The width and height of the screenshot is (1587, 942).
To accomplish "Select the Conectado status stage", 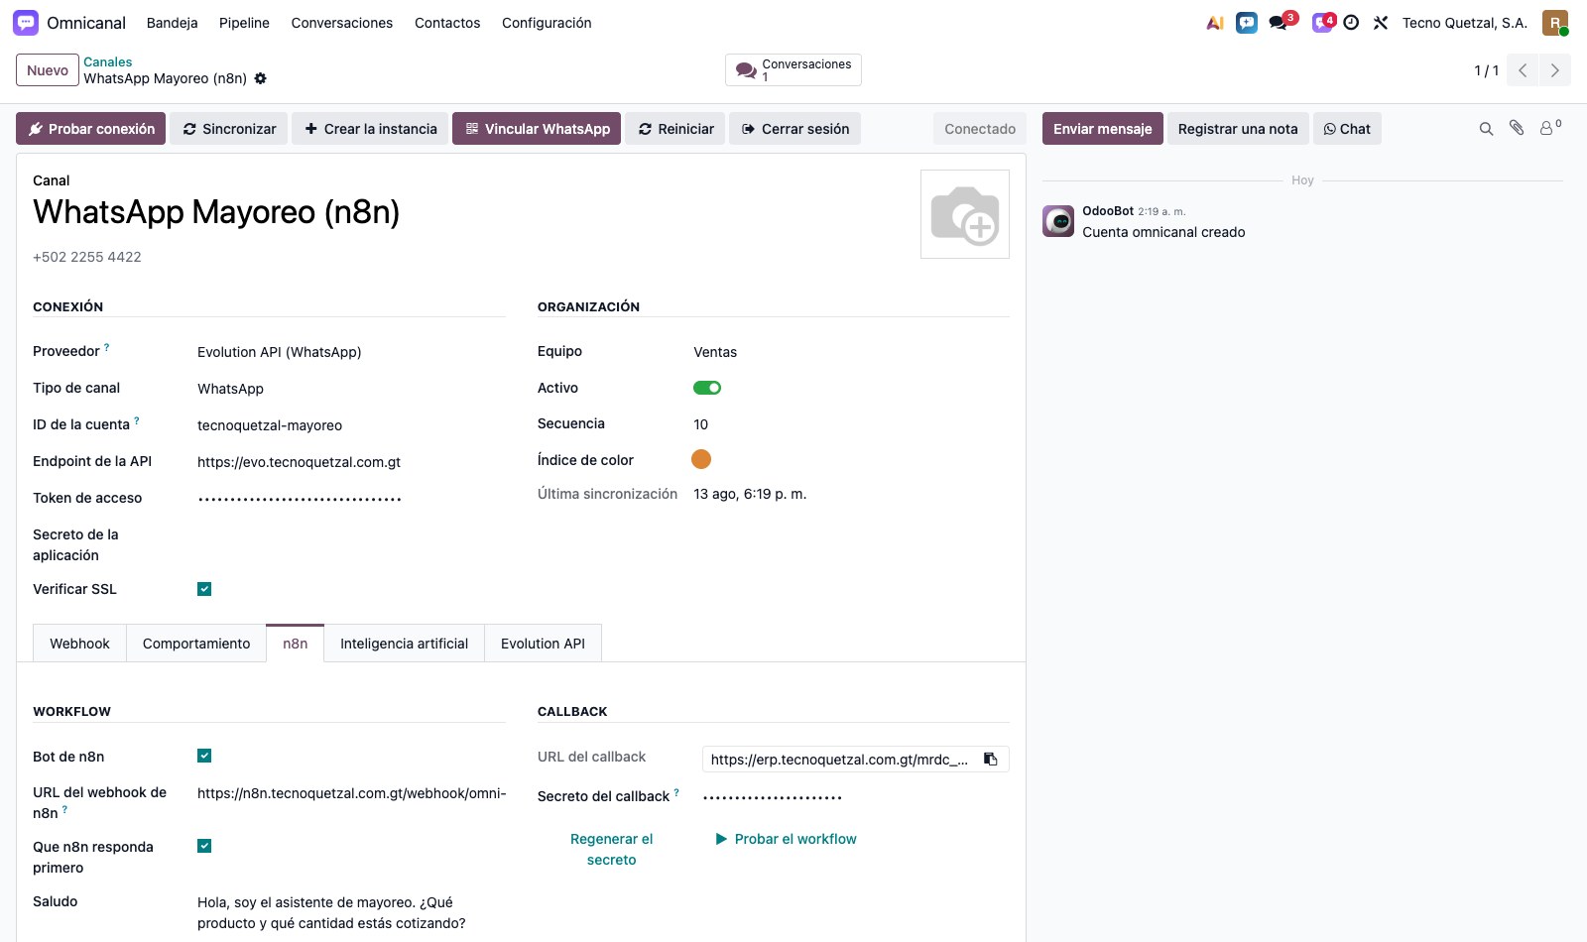I will 980,129.
